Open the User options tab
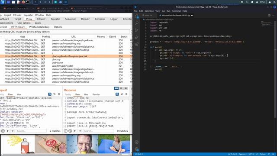This screenshot has height=156, width=277. tap(24, 23)
